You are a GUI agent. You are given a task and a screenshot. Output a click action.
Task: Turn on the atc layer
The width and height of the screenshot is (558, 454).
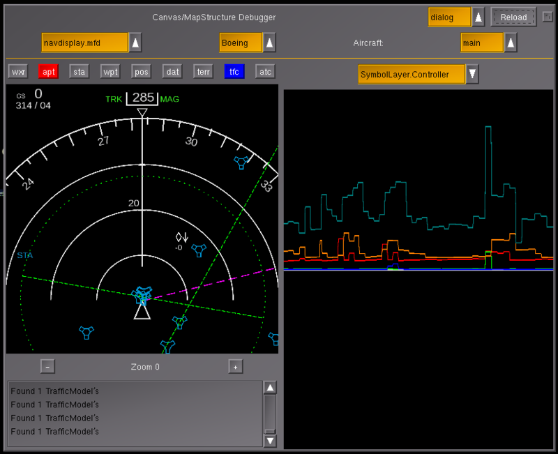pos(266,70)
